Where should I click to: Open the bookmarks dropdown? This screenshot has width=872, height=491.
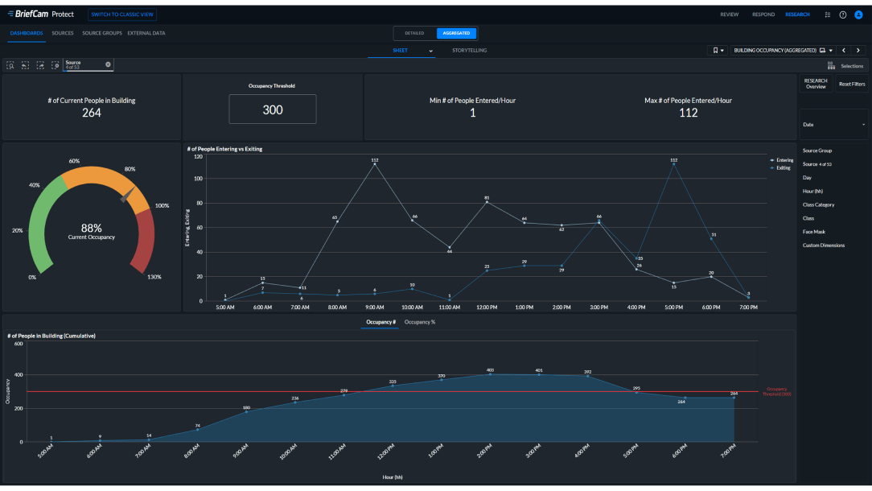click(716, 50)
